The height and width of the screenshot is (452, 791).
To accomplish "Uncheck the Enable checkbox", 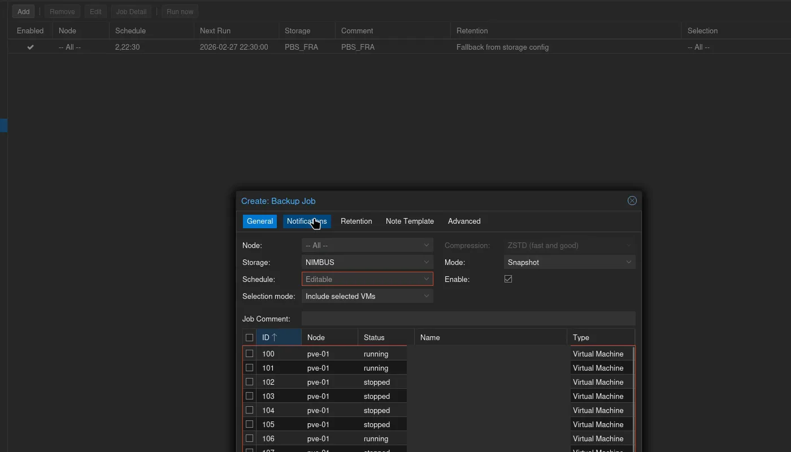I will coord(508,279).
